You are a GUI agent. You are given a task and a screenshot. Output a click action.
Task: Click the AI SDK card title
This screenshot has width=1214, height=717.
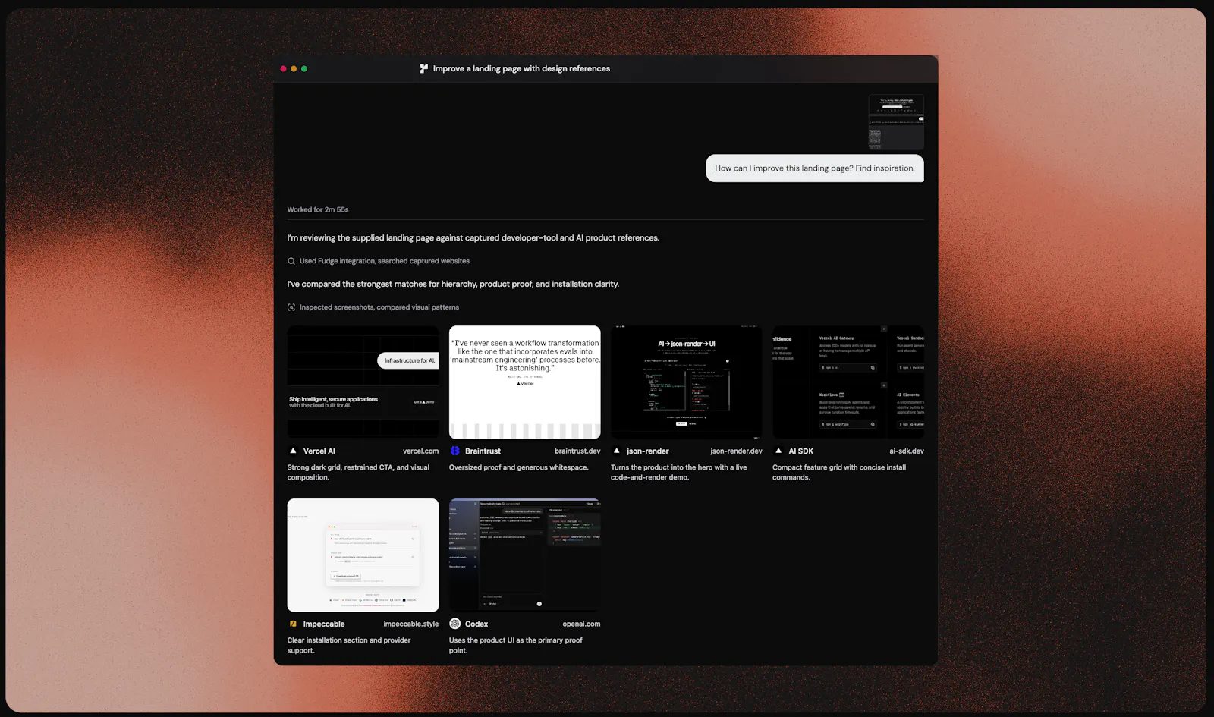tap(800, 451)
